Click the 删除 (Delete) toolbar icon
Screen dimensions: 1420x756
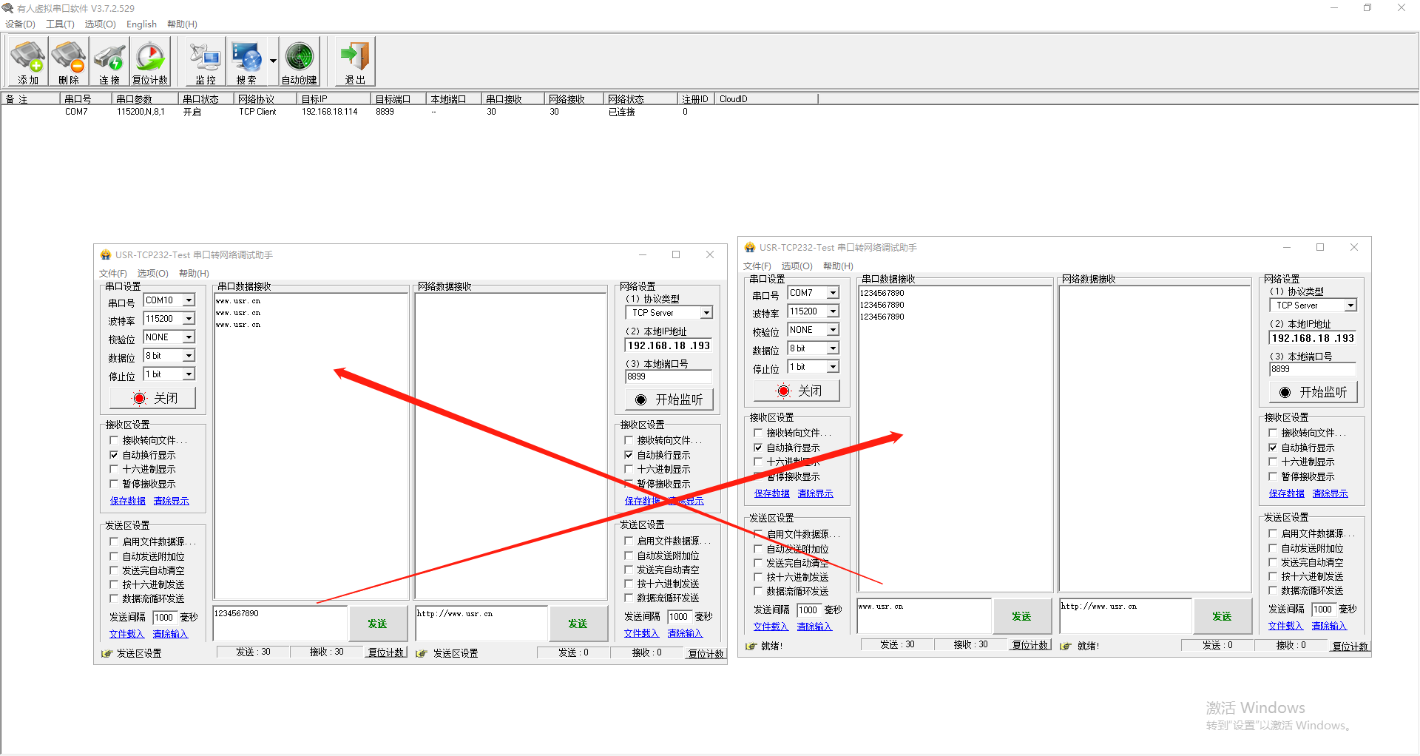click(69, 62)
